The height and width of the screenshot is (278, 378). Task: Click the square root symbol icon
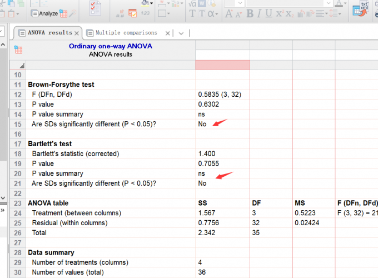point(192,3)
